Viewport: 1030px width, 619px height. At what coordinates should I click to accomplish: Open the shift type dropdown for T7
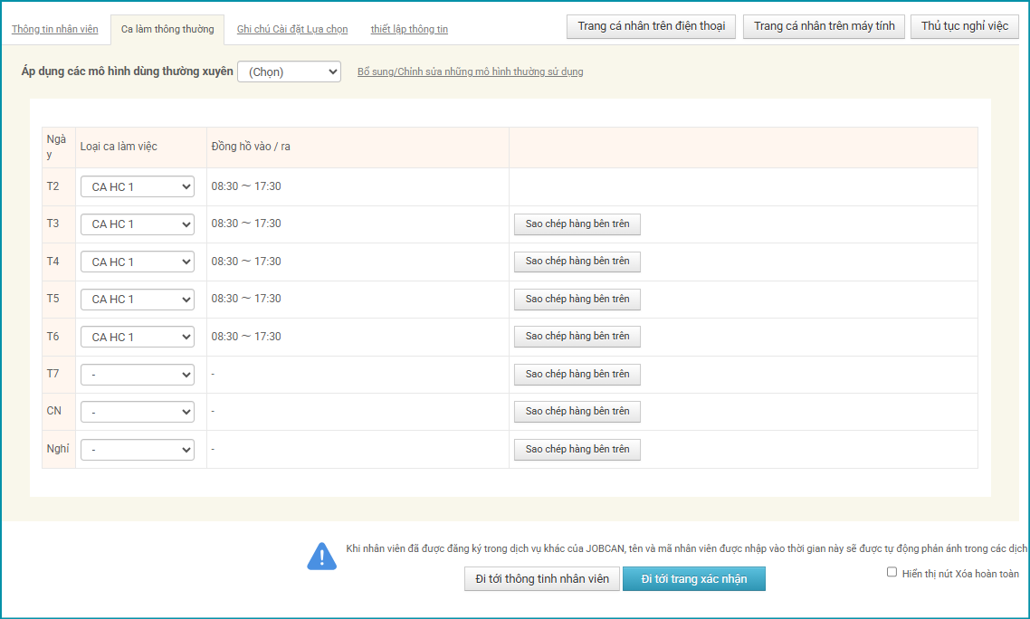pos(138,375)
